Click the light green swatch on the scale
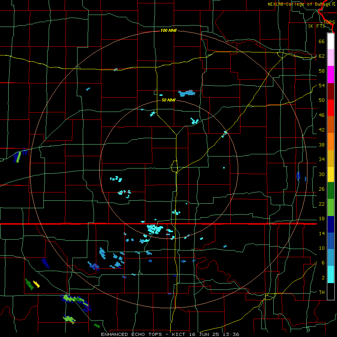 coord(331,207)
